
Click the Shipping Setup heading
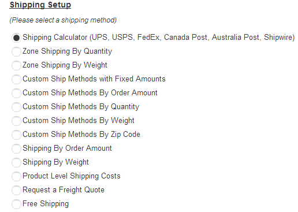40,5
